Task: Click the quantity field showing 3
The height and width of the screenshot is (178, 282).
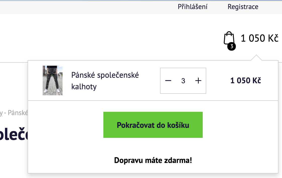Action: click(183, 81)
